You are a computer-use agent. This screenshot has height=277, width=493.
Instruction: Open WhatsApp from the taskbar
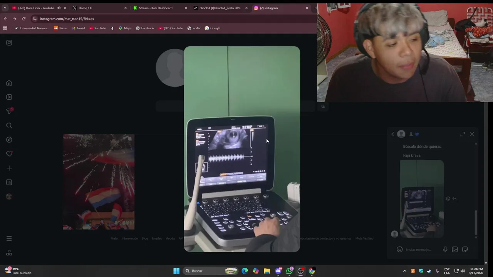[290, 271]
